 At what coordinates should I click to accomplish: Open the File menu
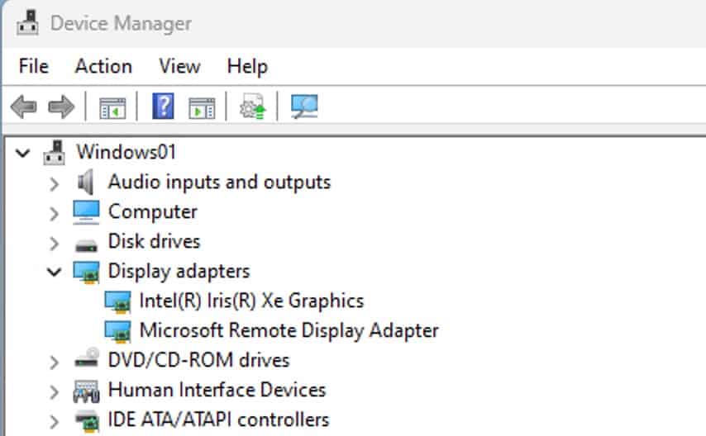tap(33, 66)
